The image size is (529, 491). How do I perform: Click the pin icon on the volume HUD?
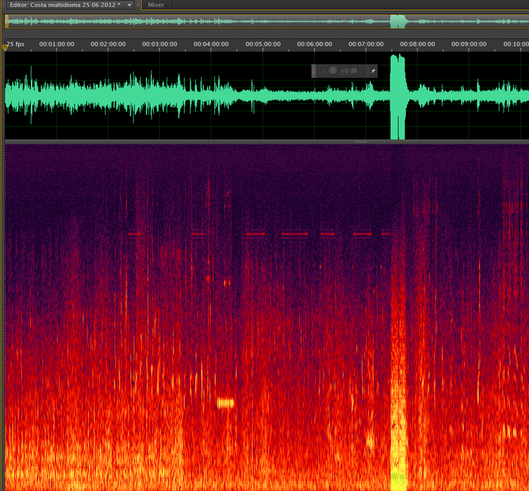(372, 71)
